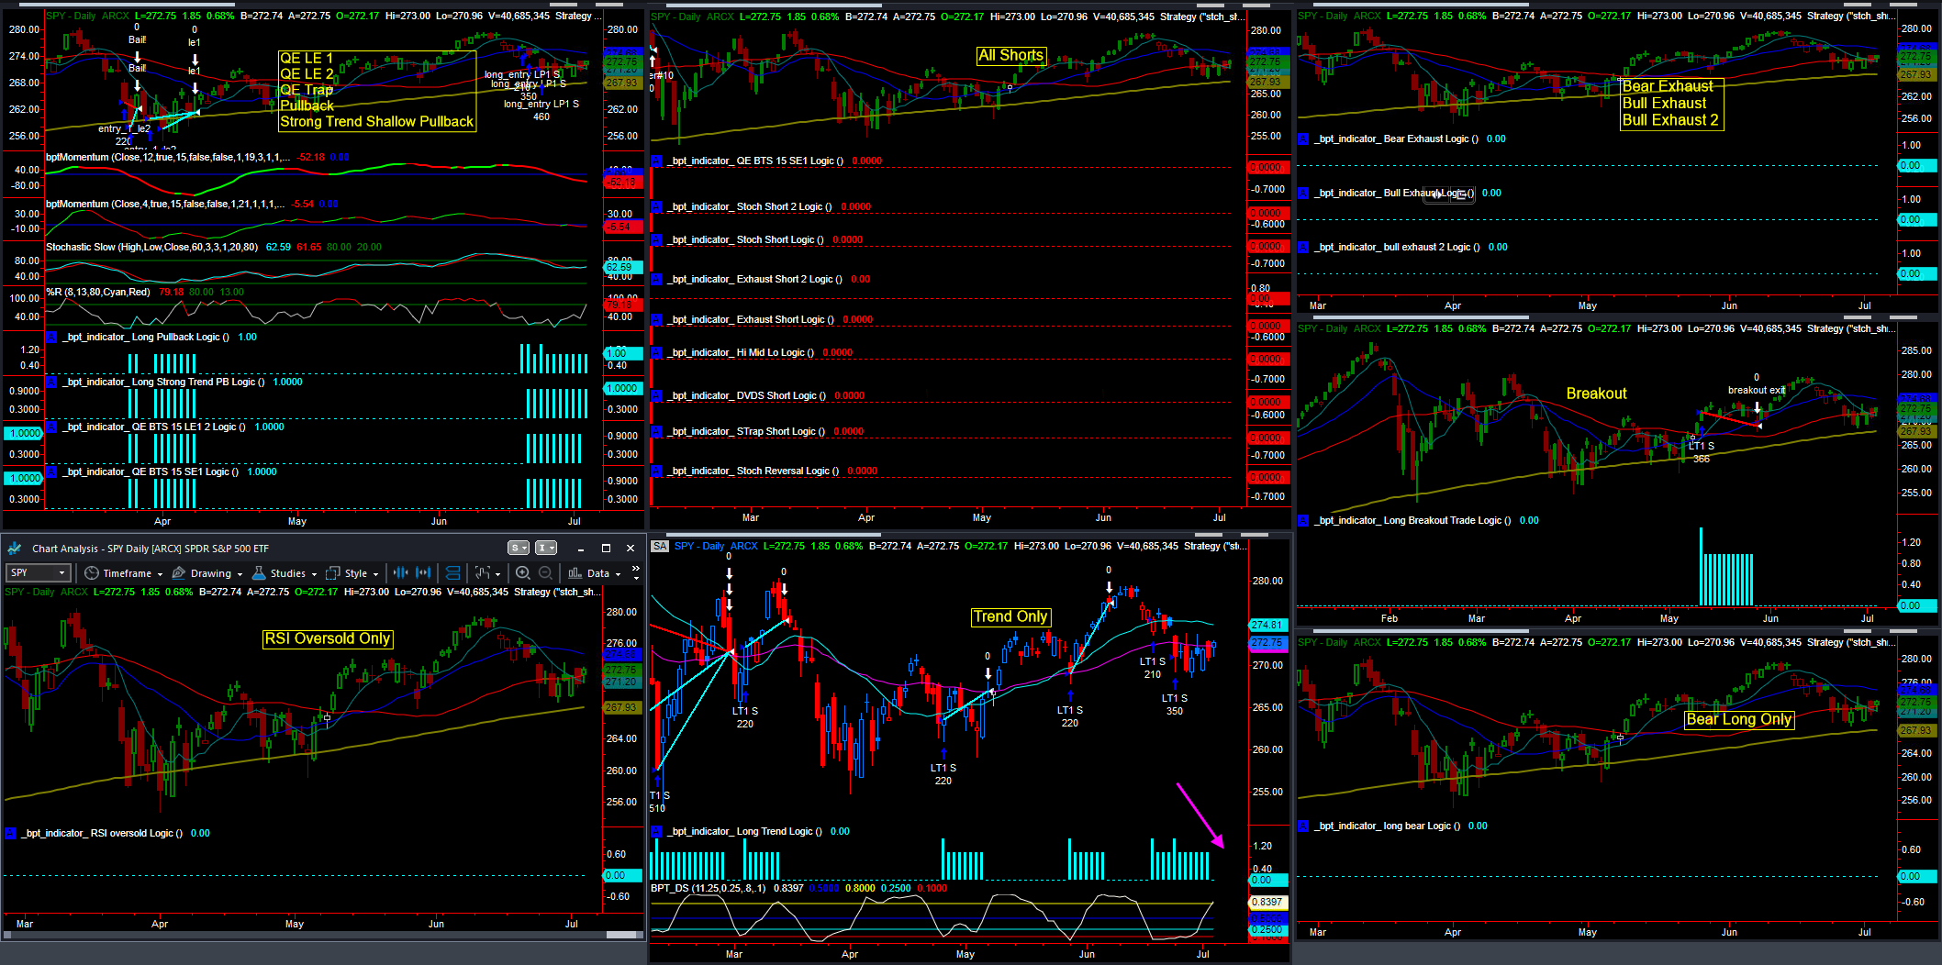The height and width of the screenshot is (965, 1942).
Task: Click the horizontal scrollbar under RSI chart
Action: [322, 935]
